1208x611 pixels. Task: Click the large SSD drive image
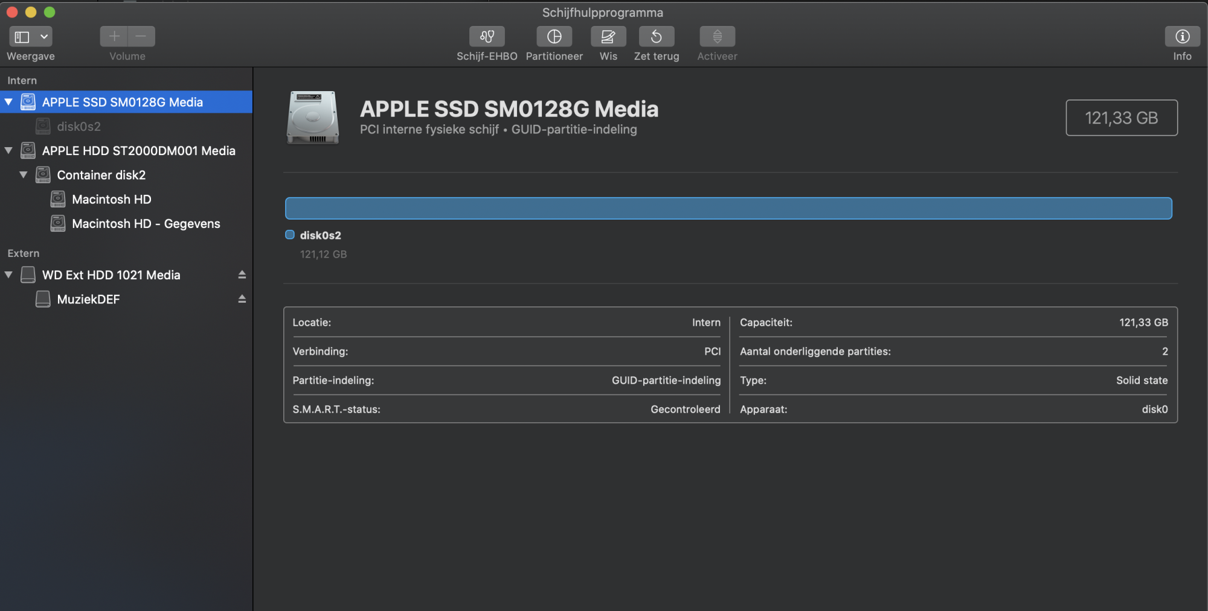pyautogui.click(x=312, y=118)
